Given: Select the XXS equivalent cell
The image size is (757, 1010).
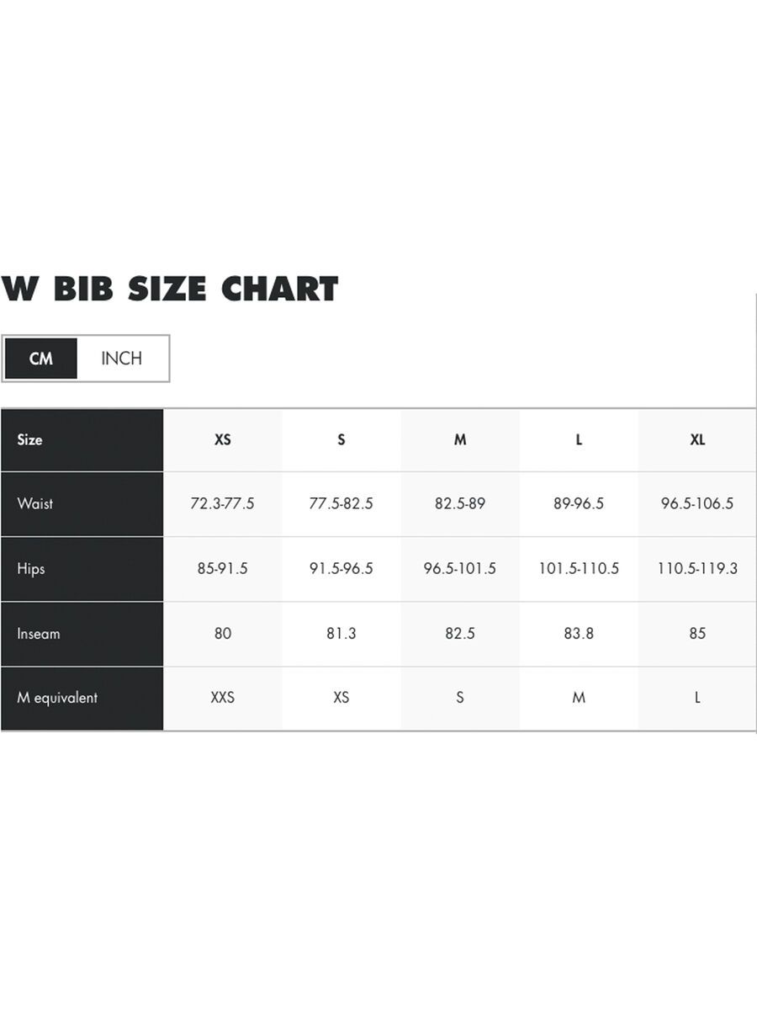Looking at the screenshot, I should 223,698.
